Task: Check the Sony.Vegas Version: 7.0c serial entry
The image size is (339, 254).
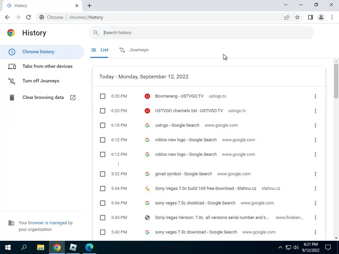Action: point(103,218)
